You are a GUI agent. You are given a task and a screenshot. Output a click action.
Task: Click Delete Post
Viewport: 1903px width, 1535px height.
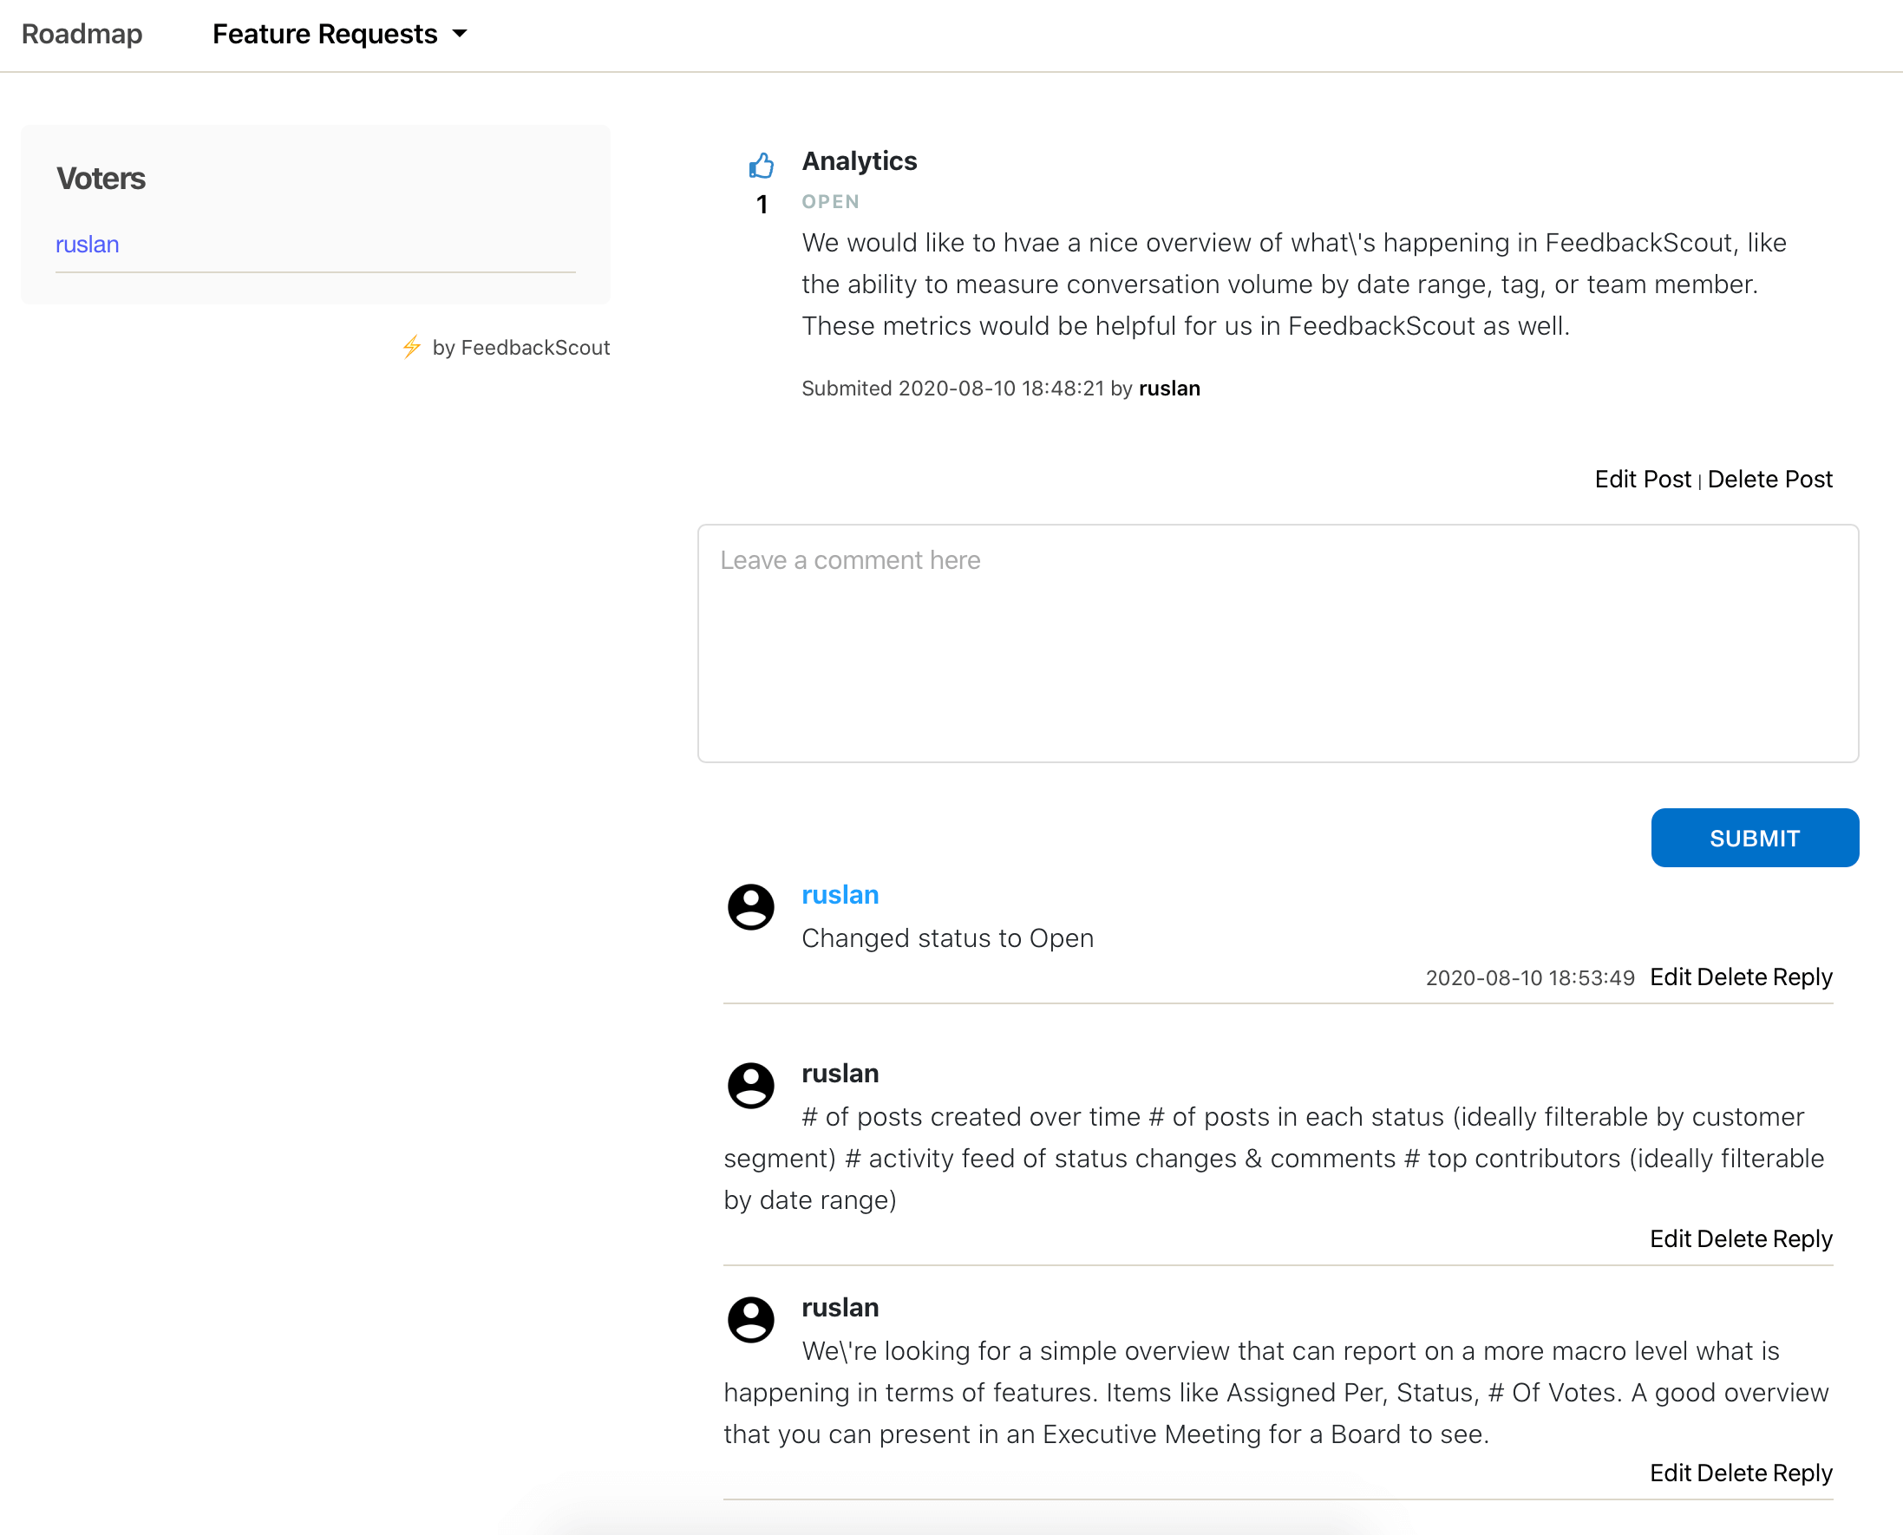click(1769, 480)
